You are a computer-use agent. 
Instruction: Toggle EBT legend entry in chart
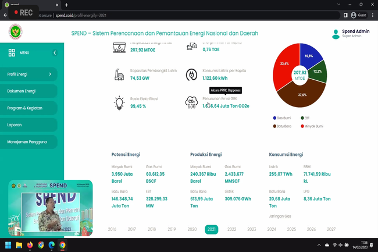(x=306, y=118)
